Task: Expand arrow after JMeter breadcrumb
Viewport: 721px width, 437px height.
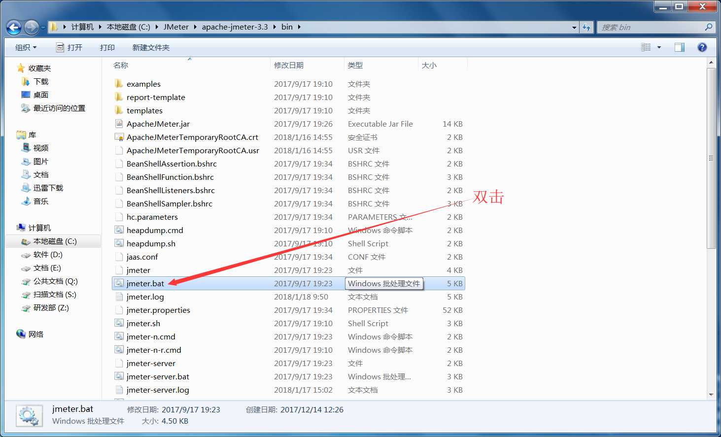Action: pos(195,27)
